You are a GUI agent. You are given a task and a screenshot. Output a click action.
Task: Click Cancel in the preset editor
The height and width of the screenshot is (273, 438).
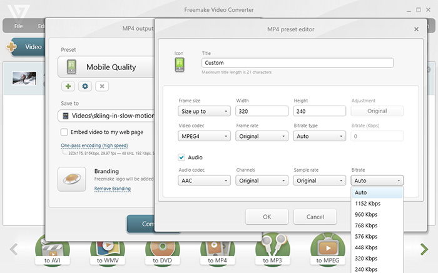point(315,217)
